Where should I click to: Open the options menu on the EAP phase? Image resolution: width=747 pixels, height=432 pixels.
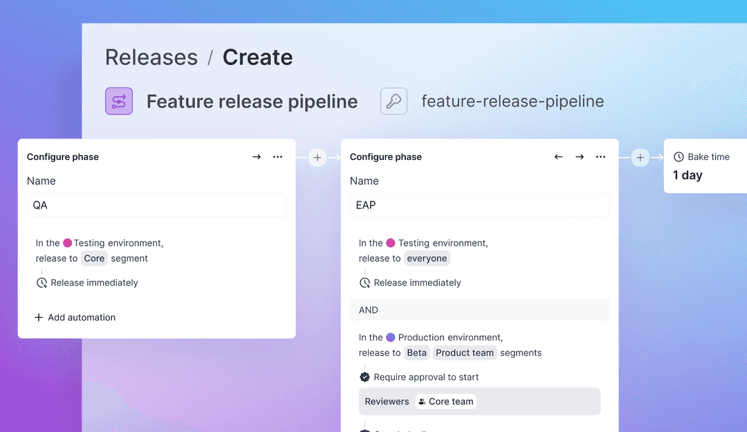tap(600, 156)
